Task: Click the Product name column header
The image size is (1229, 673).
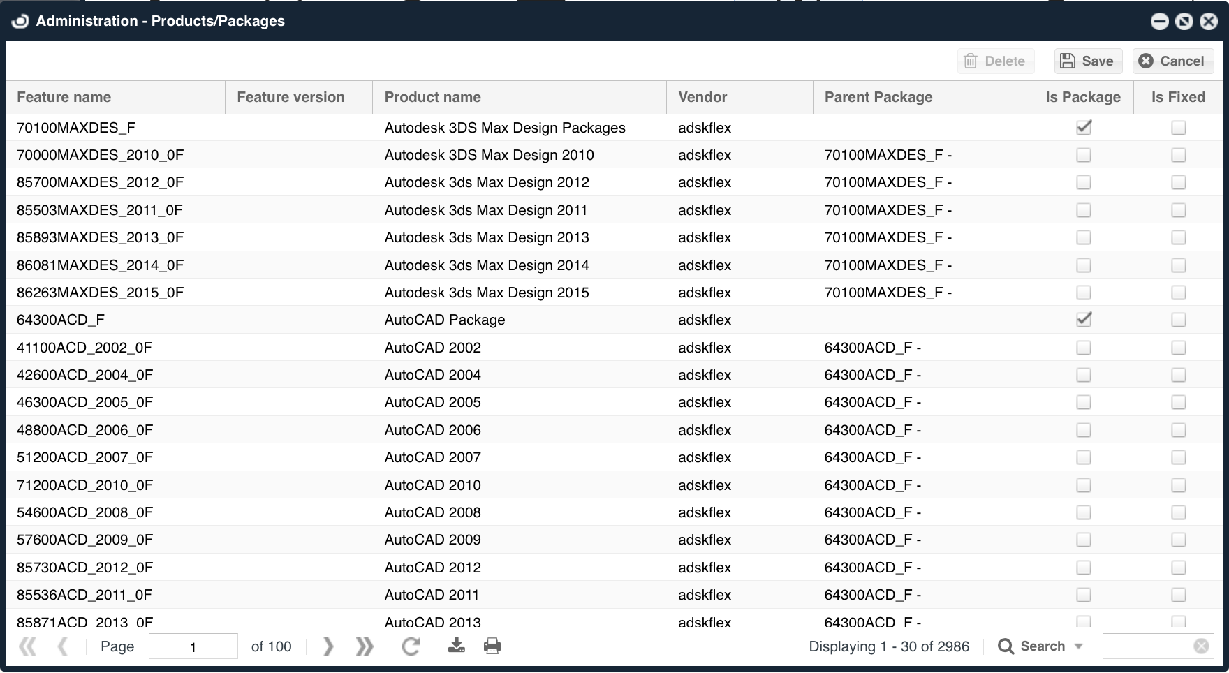Action: [432, 97]
